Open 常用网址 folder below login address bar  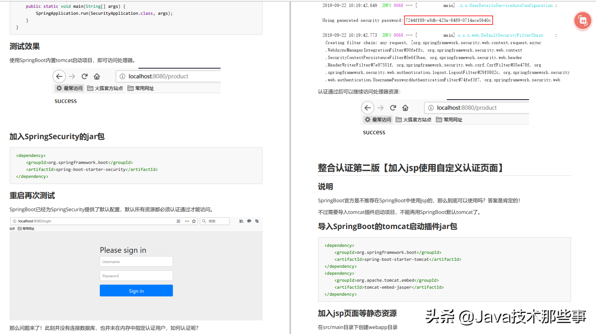coord(26,229)
